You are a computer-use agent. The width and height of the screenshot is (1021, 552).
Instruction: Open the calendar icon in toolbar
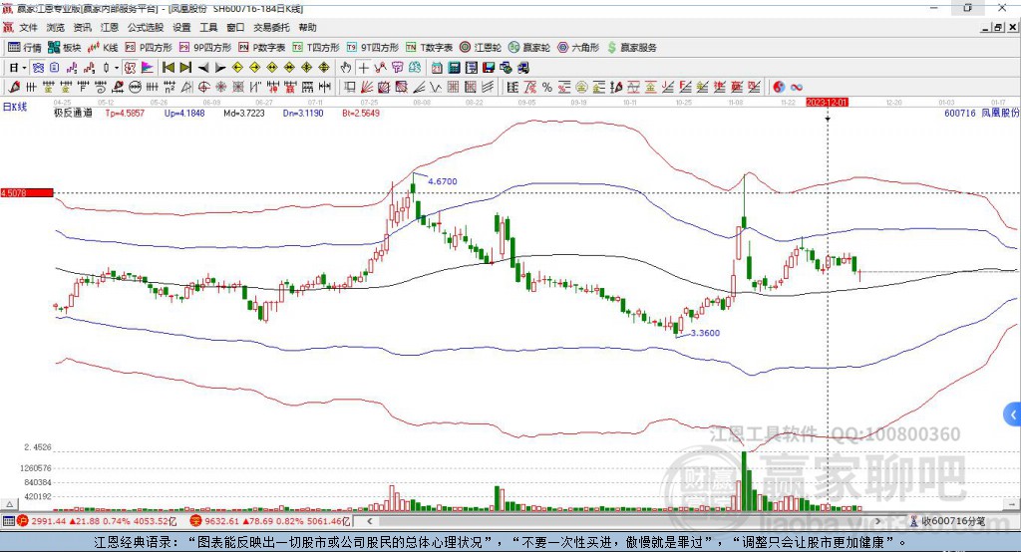click(437, 67)
